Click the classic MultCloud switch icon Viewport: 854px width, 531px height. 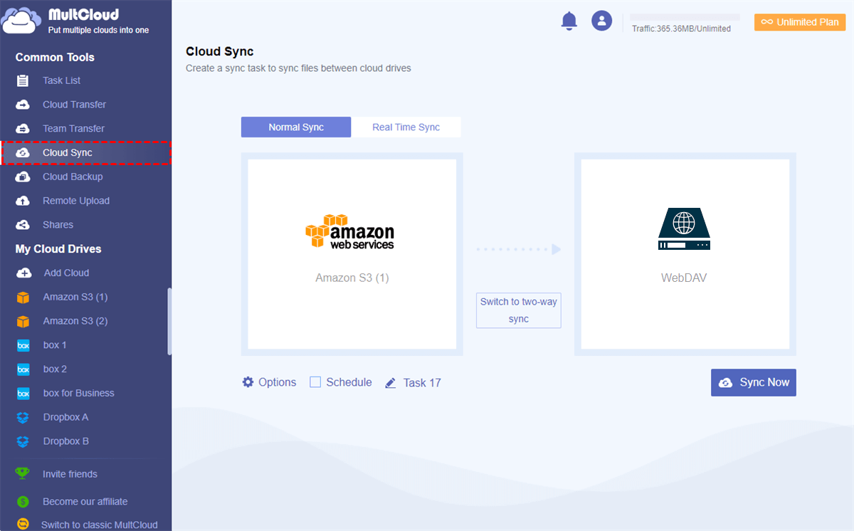tap(23, 525)
